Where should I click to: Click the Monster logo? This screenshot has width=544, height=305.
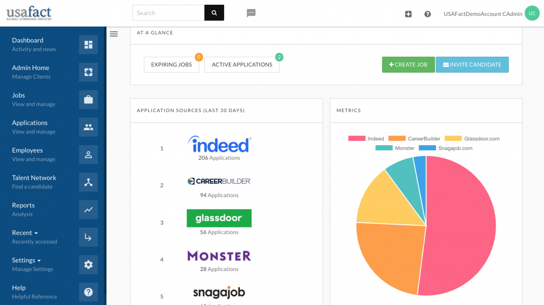tap(219, 256)
